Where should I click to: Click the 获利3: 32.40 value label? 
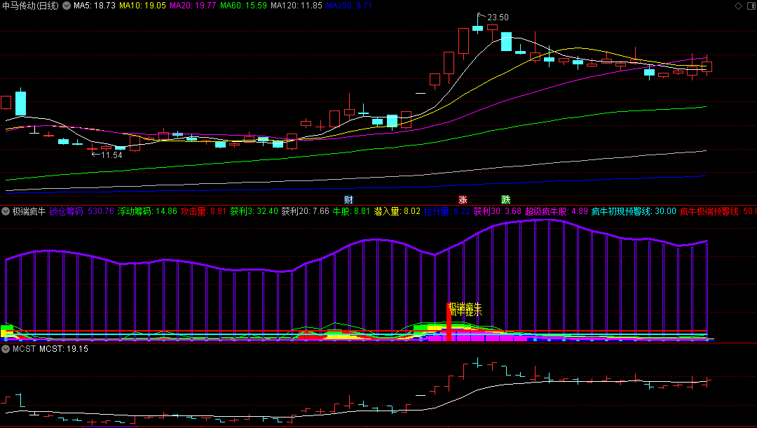point(254,211)
